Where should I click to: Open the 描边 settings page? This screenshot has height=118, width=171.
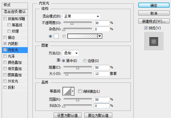pos(11,37)
